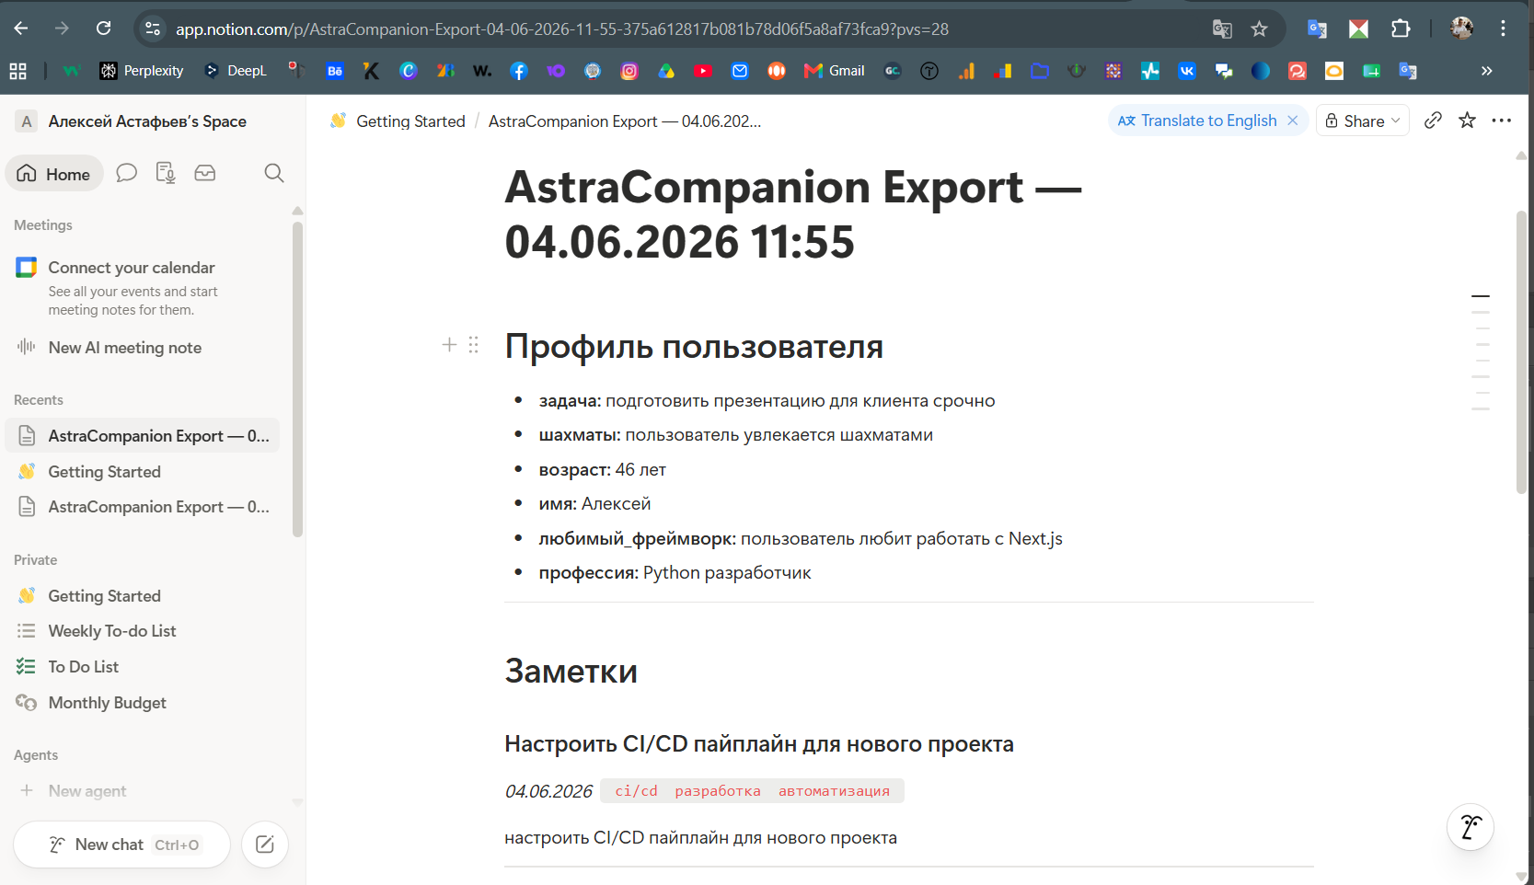The height and width of the screenshot is (885, 1534).
Task: Click Translate to English
Action: point(1197,121)
